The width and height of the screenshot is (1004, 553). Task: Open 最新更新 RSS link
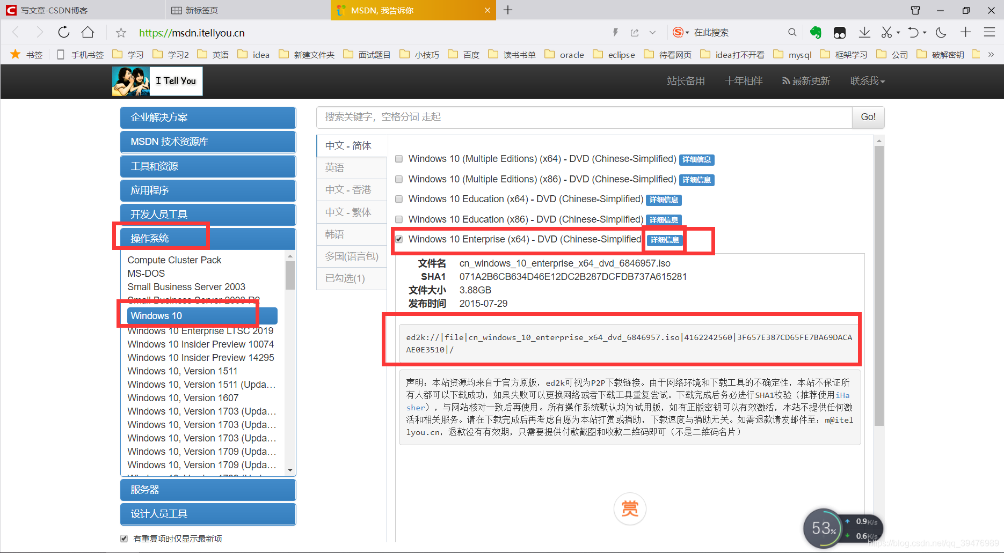(806, 81)
